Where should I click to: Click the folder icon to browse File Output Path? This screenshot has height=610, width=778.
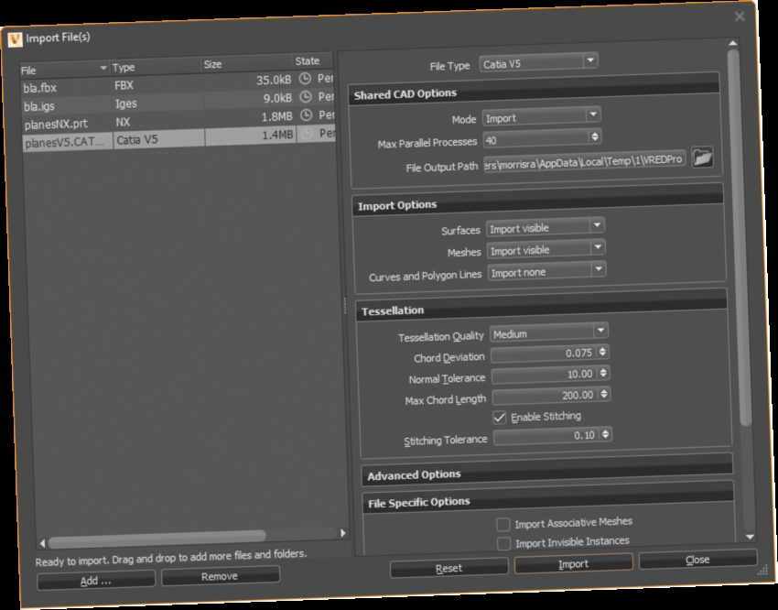(703, 158)
